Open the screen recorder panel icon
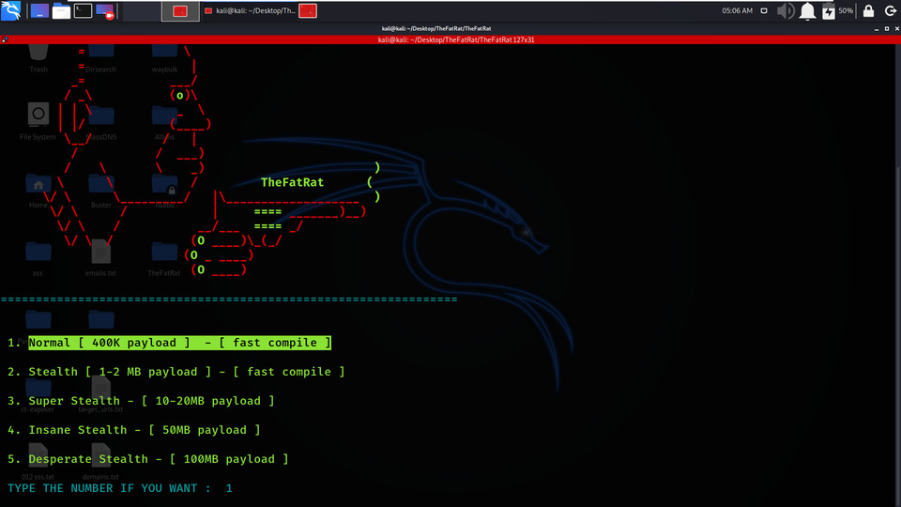901x507 pixels. pos(105,11)
